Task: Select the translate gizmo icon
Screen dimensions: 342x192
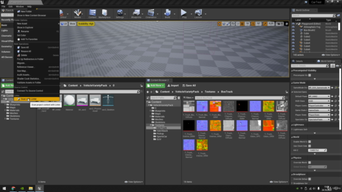Action: pyautogui.click(x=220, y=24)
